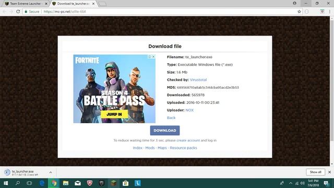
Task: Click the volume icon in tray
Action: point(303,183)
